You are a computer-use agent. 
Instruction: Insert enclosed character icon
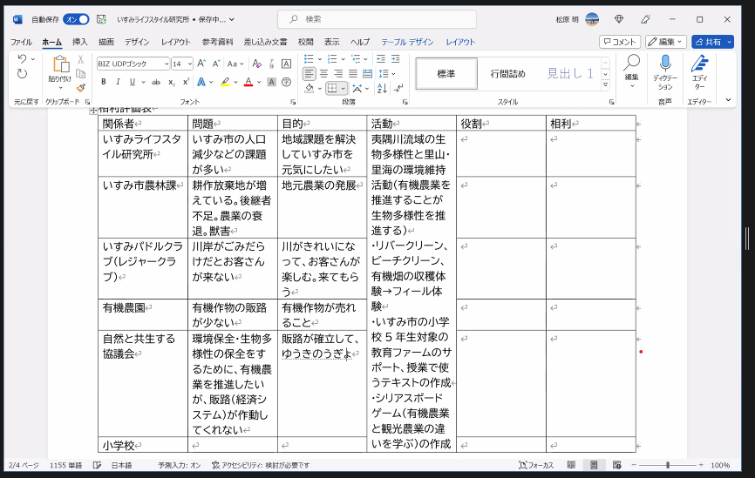(286, 82)
